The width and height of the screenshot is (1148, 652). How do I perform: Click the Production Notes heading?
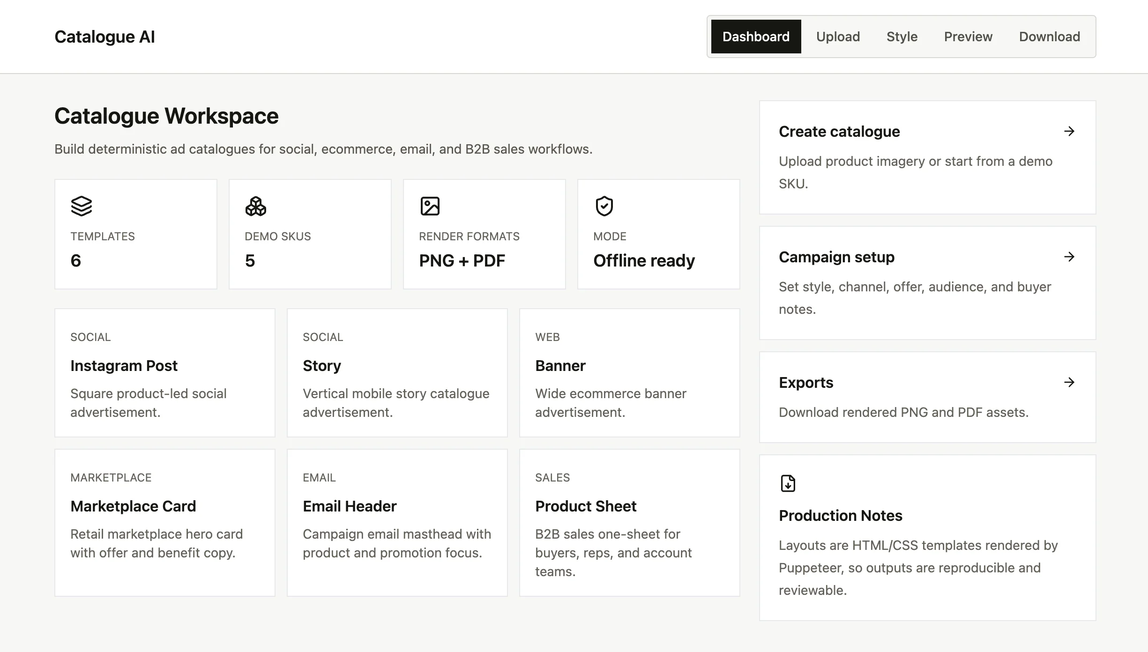coord(841,515)
